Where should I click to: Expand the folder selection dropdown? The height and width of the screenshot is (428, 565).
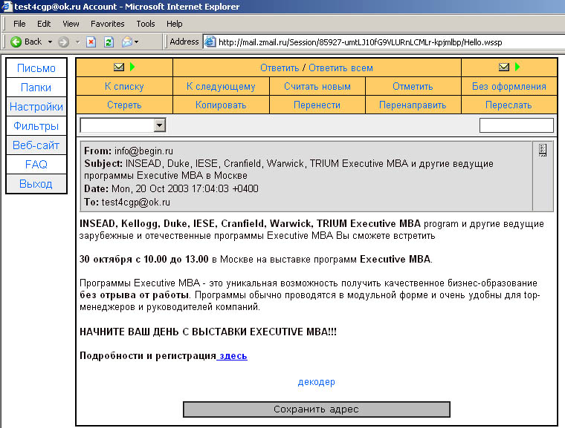click(160, 125)
